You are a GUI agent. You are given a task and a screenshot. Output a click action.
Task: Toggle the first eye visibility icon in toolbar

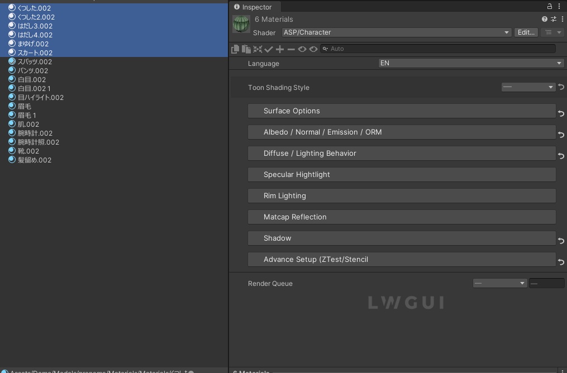302,49
